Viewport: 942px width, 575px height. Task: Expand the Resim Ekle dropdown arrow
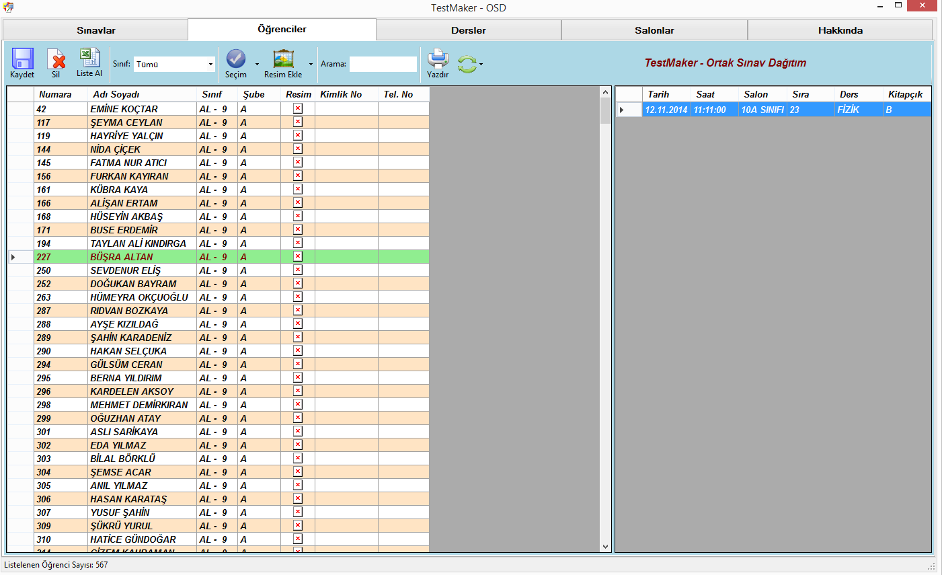311,65
